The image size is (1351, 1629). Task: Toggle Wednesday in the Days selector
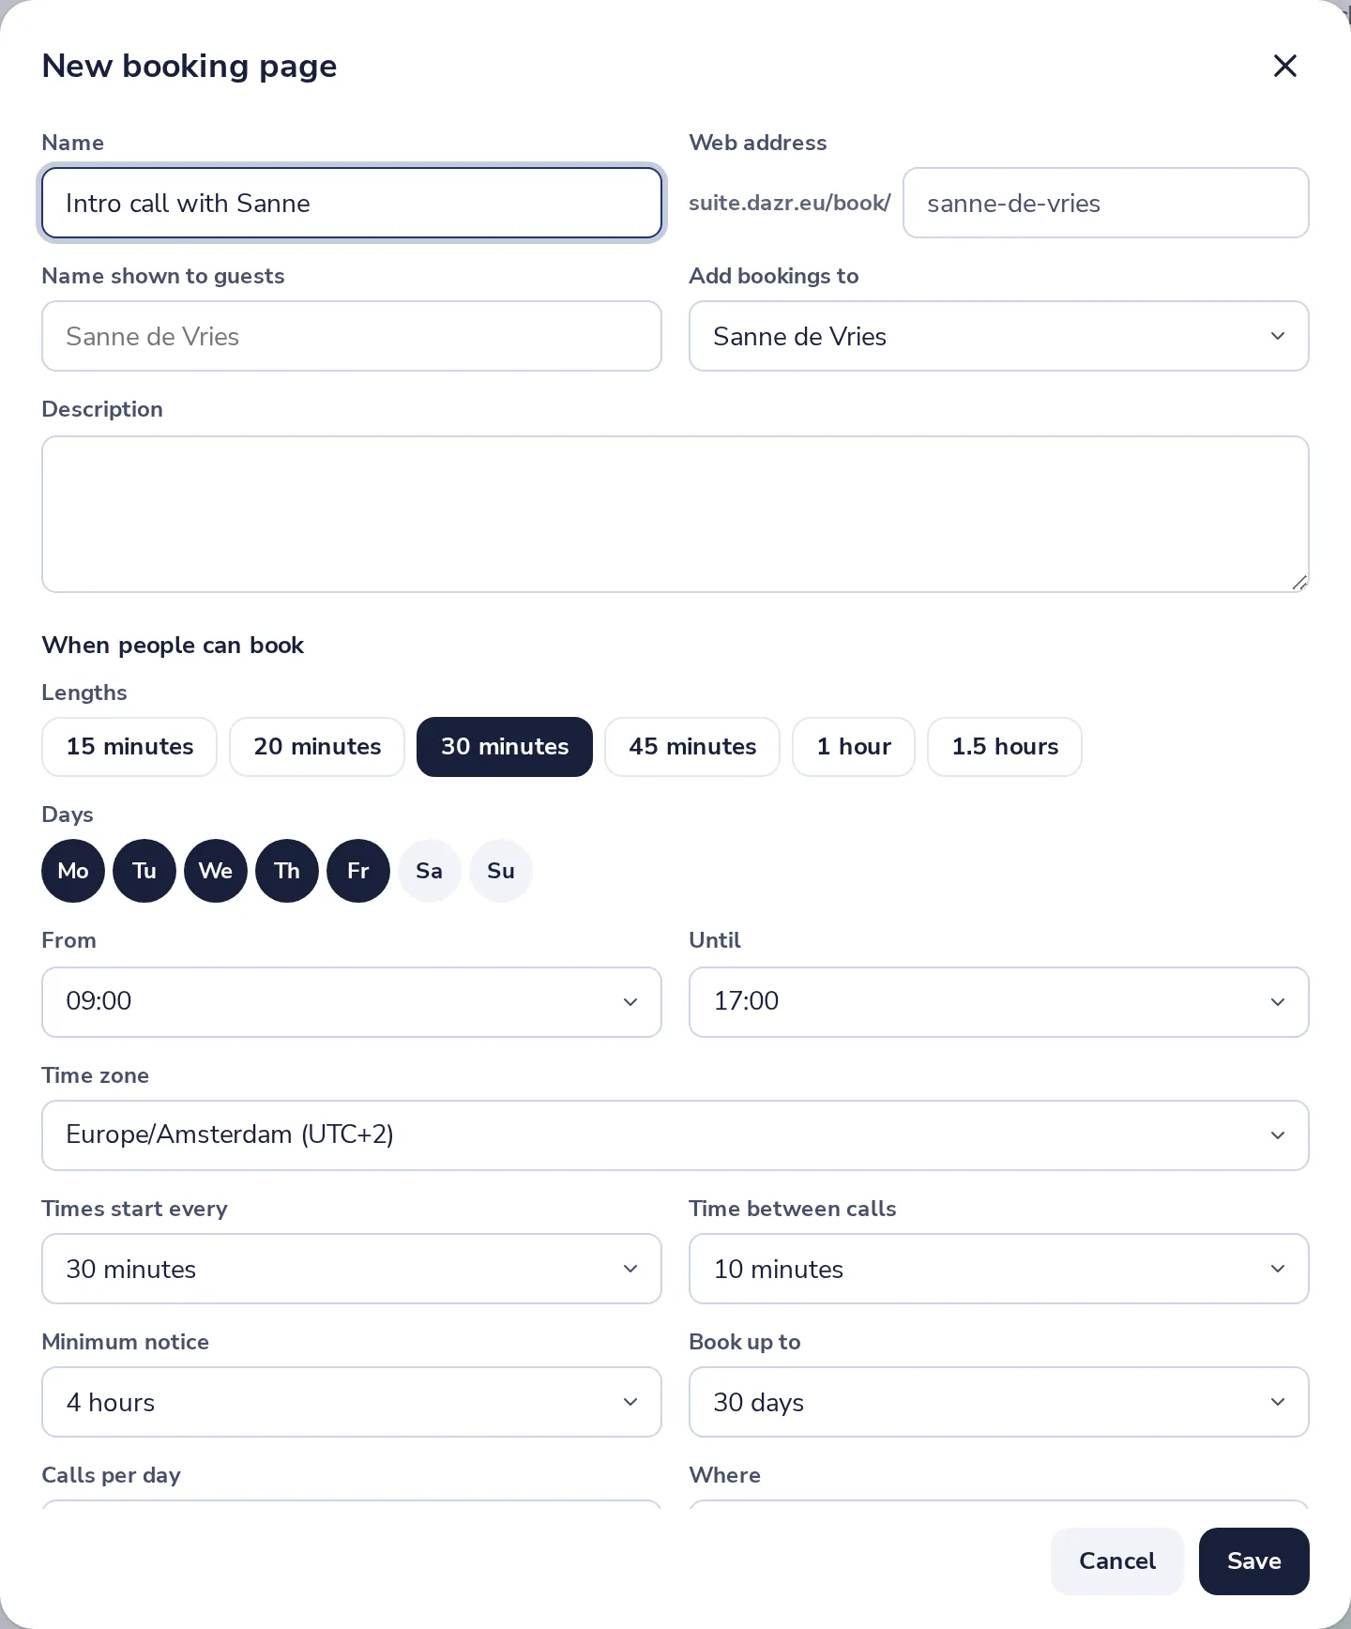(x=216, y=871)
